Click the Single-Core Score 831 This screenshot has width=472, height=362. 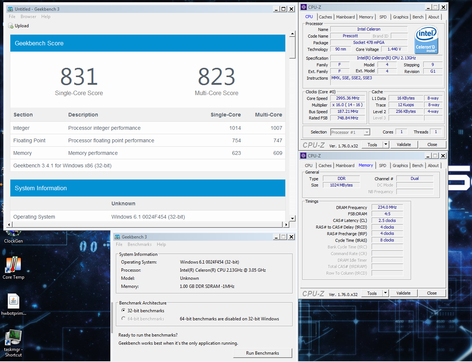79,77
